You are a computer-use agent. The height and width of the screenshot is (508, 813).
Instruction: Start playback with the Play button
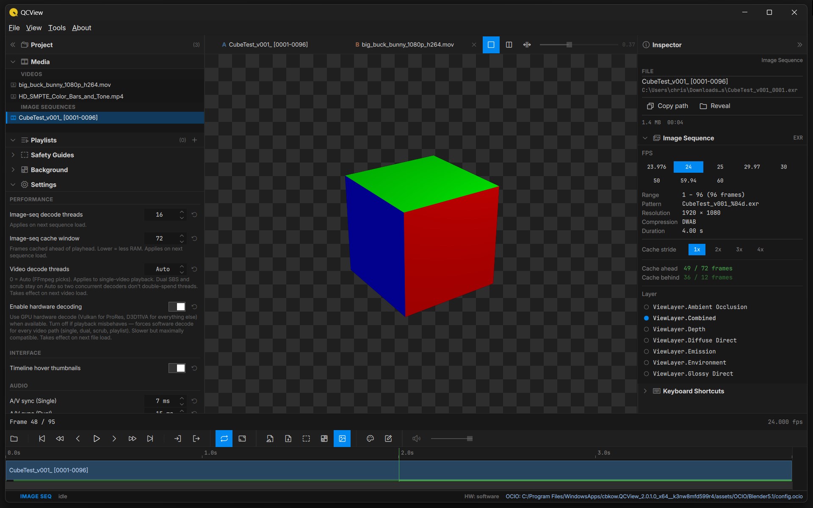(x=96, y=439)
